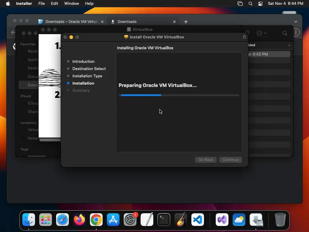Viewport: 309px width, 232px height.
Task: Open Google Chrome from the Dock
Action: coord(96,220)
